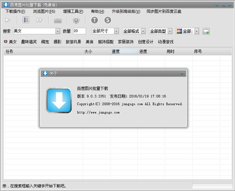This screenshot has width=235, height=191.
Task: Click the status bar hint message
Action: [34, 186]
